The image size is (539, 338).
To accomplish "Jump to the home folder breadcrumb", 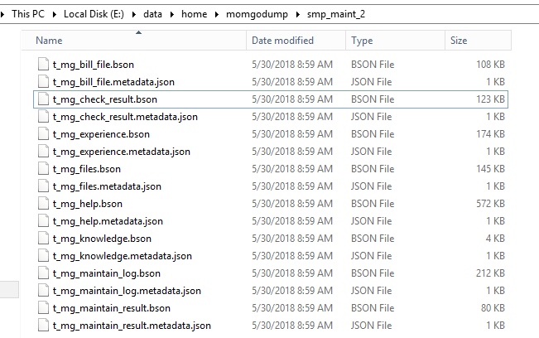I will coord(195,14).
